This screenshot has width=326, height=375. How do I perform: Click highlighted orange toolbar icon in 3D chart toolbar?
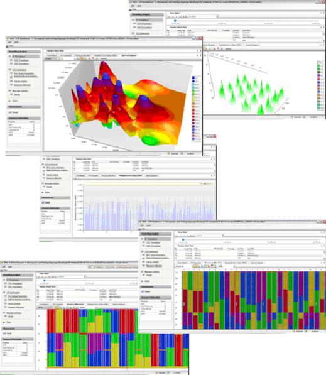pyautogui.click(x=81, y=58)
